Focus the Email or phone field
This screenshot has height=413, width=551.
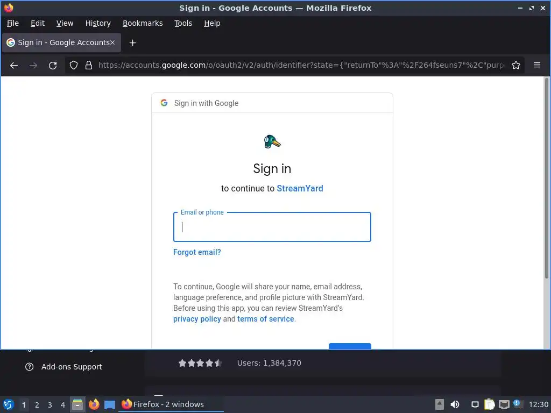(x=272, y=227)
